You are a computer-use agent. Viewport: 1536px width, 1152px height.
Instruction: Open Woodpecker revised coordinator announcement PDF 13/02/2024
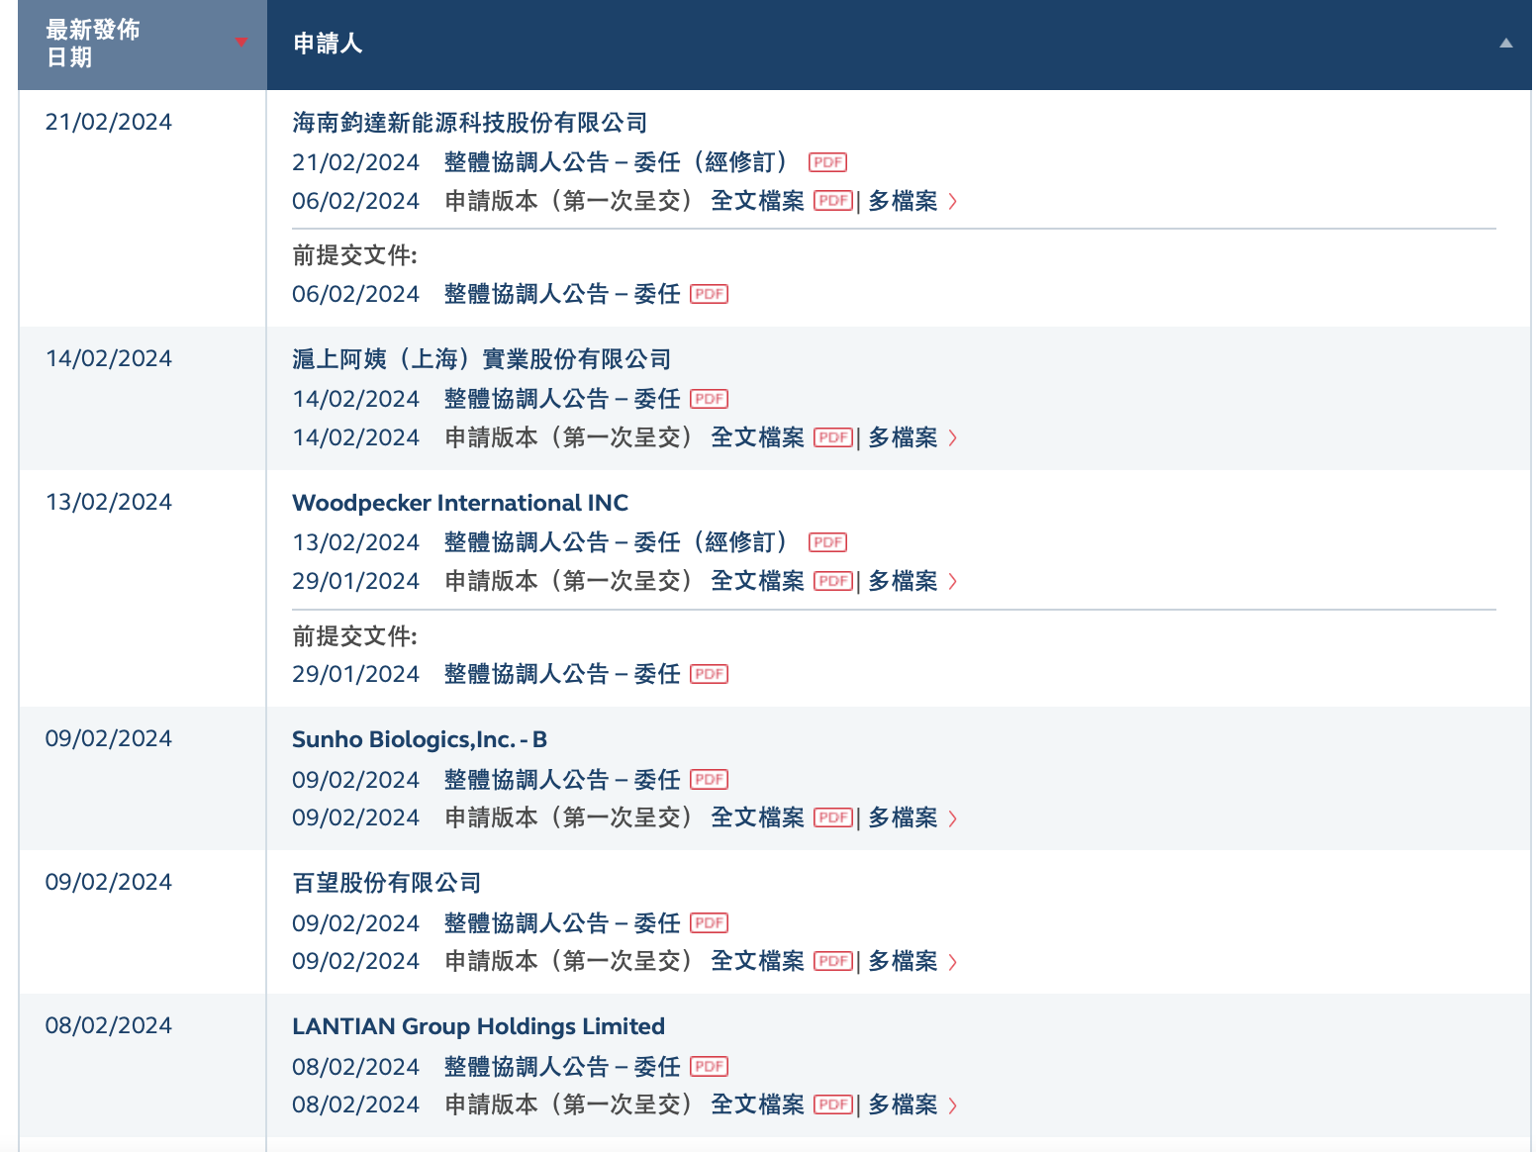point(827,542)
